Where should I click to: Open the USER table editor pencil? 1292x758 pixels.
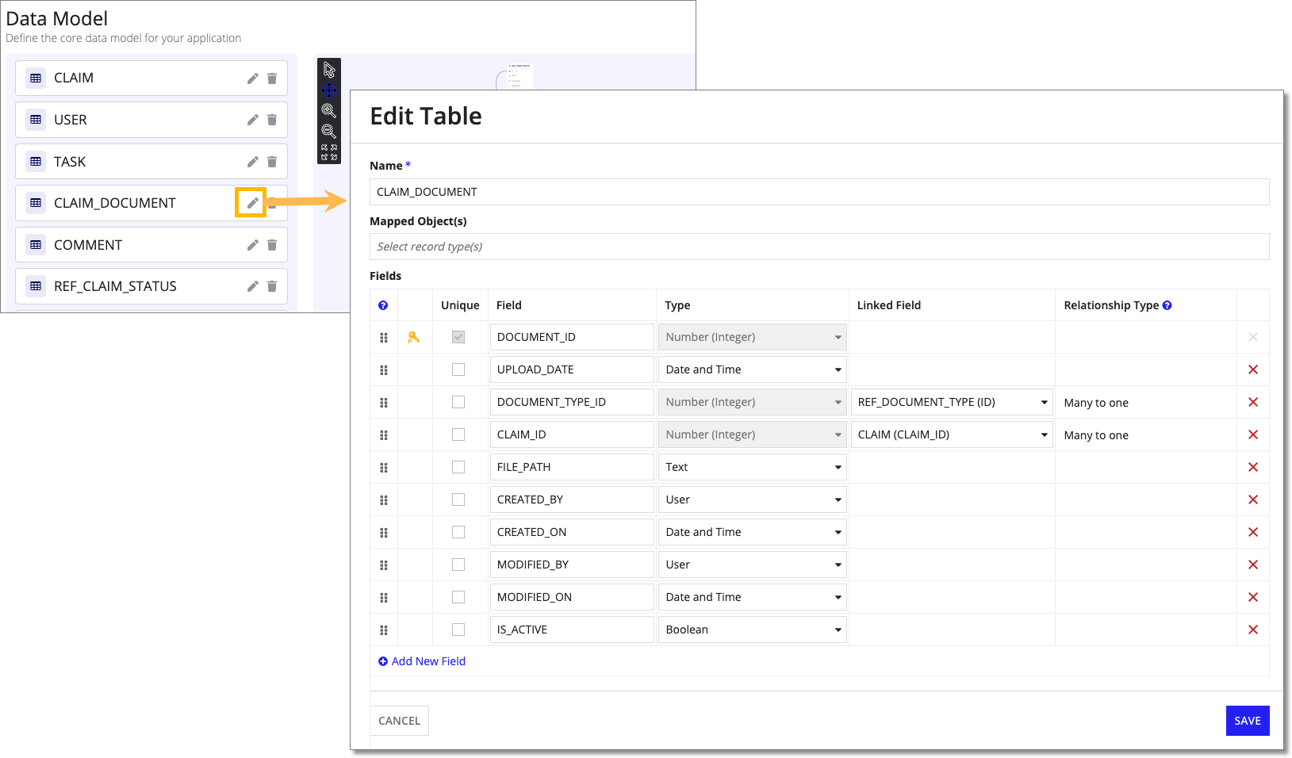pos(252,120)
